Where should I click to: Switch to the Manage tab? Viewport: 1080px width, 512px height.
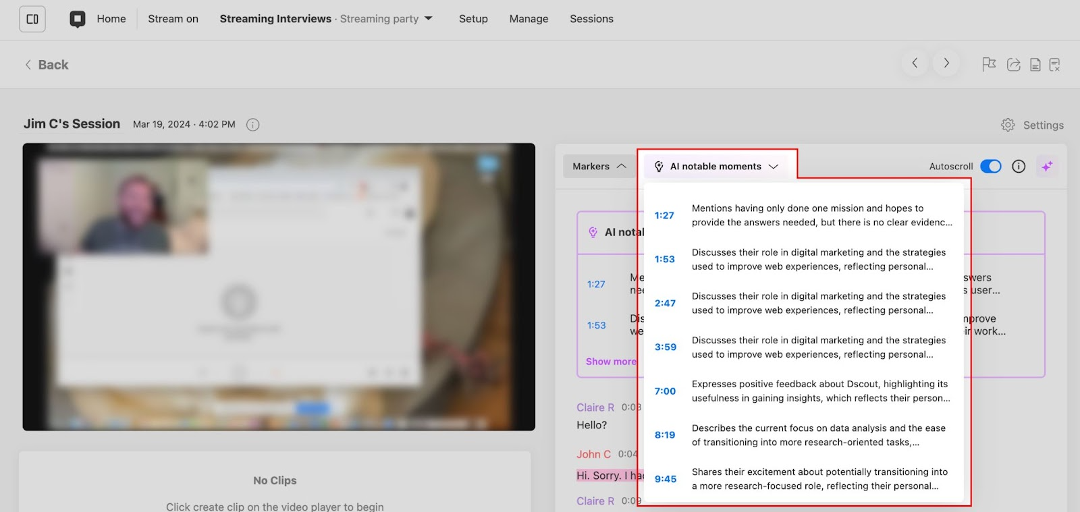point(529,19)
